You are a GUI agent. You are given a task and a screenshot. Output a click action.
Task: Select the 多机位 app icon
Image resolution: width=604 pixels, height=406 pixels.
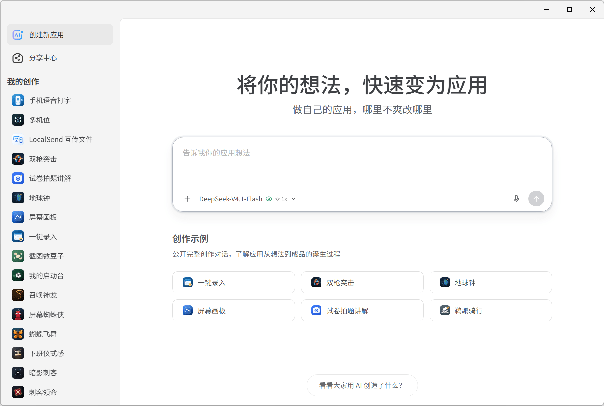click(x=18, y=120)
